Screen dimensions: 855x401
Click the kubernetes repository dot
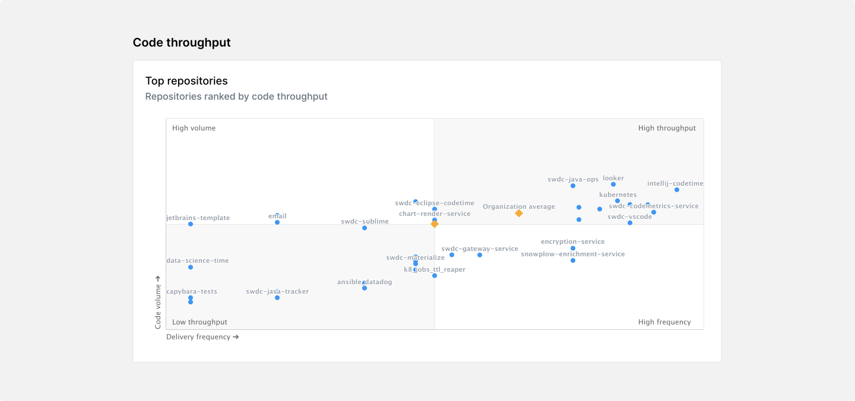point(617,201)
